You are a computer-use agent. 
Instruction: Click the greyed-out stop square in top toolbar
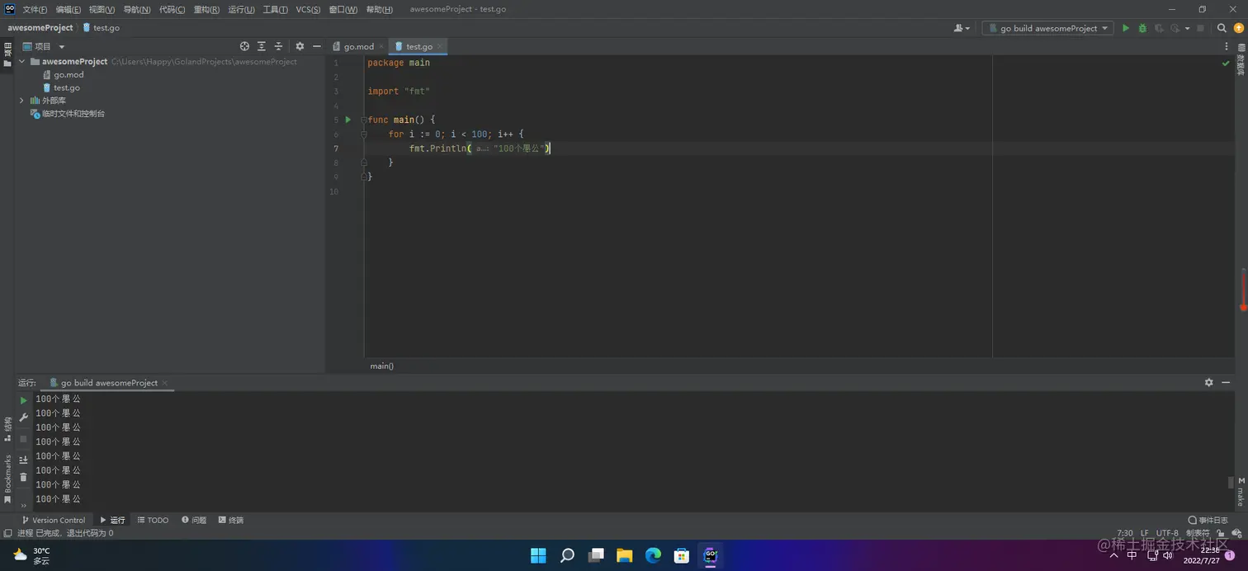1200,28
